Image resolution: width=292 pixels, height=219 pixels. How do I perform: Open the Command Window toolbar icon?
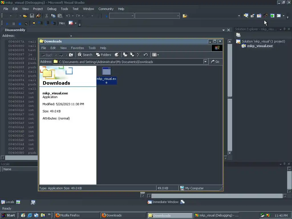[279, 16]
